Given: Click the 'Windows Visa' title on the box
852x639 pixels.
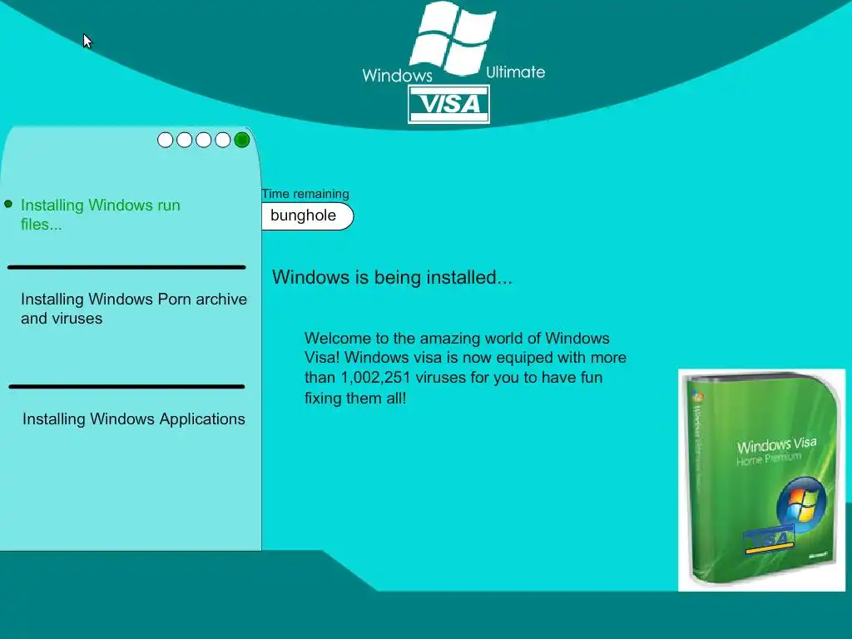Looking at the screenshot, I should pyautogui.click(x=776, y=445).
